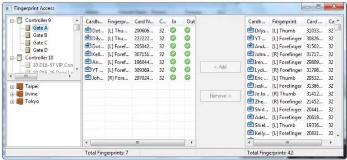
Task: Click the Remove -> button
Action: pyautogui.click(x=220, y=96)
